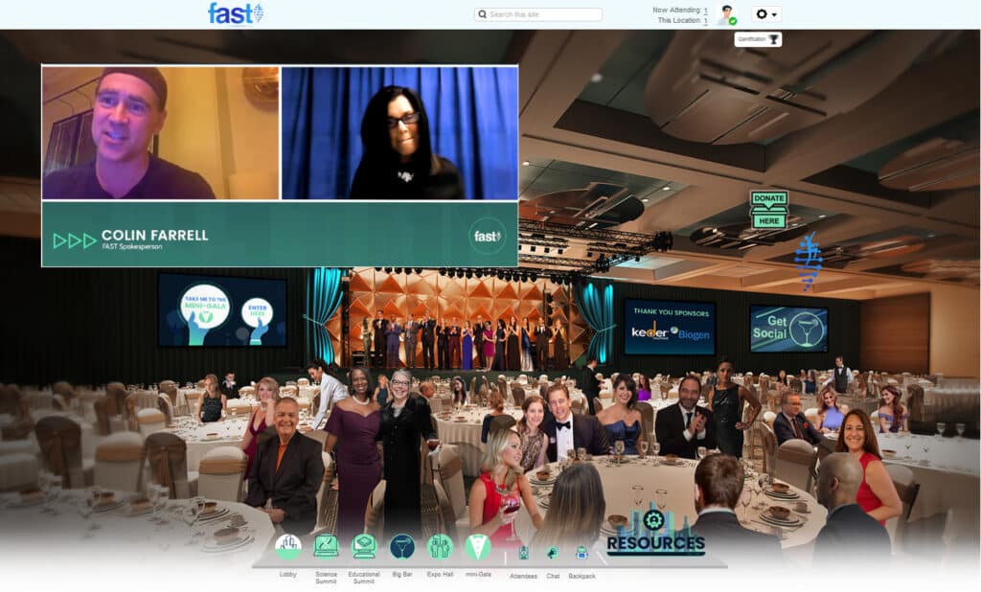Expand the settings gear dropdown

pyautogui.click(x=766, y=14)
